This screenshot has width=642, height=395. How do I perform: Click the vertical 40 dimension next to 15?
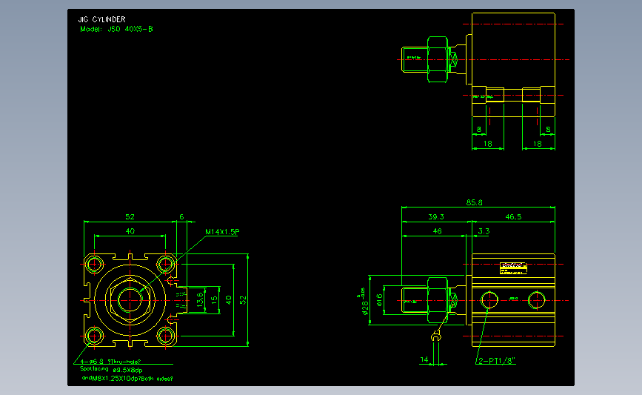[x=229, y=300]
